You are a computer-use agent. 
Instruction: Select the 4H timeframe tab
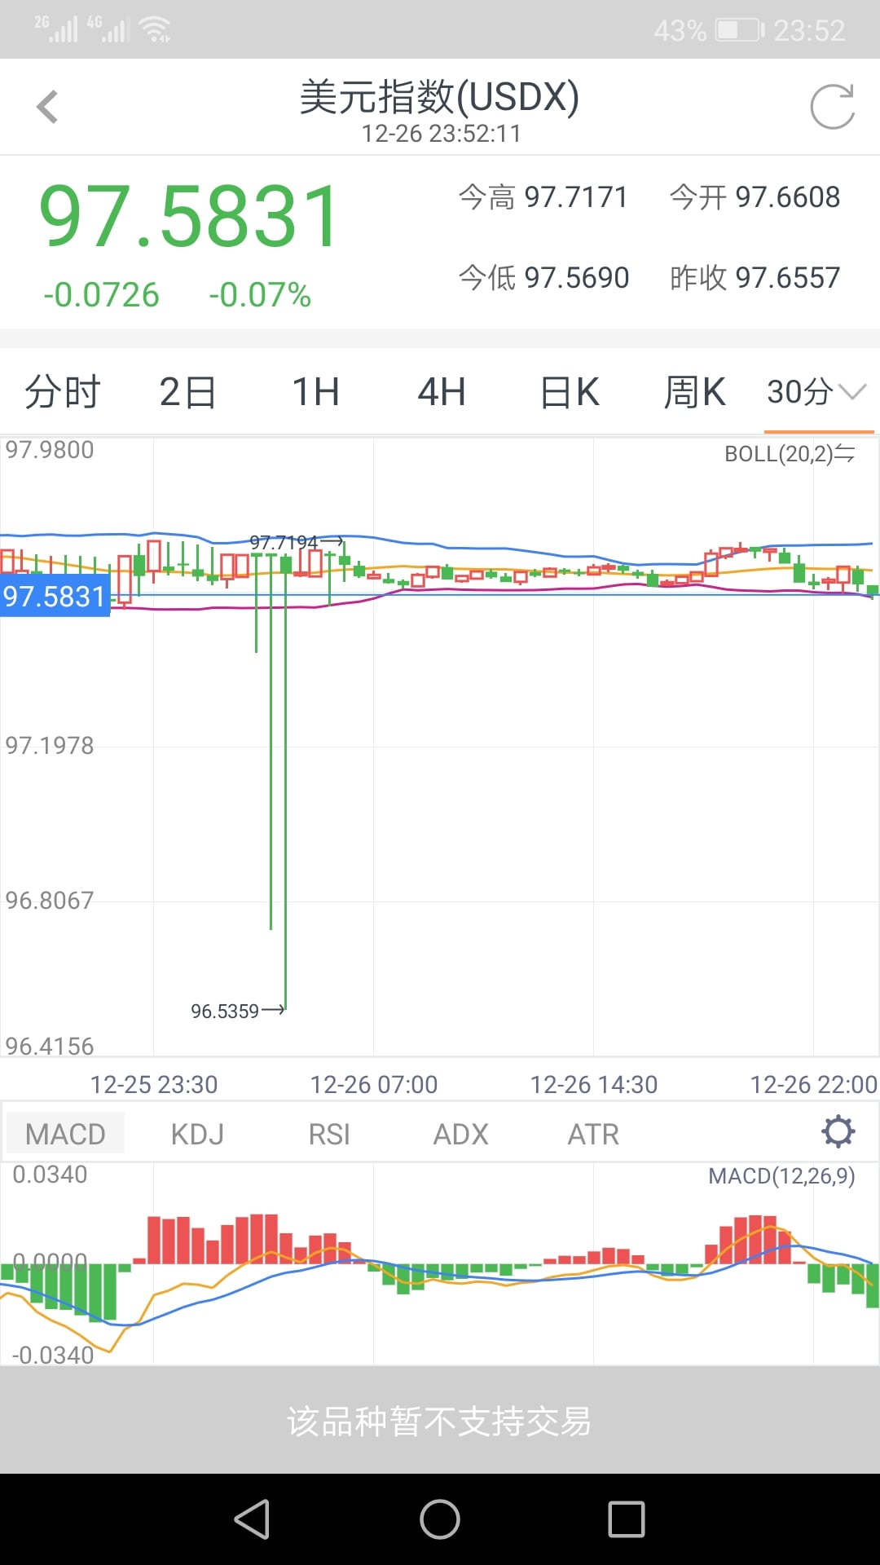(x=442, y=392)
